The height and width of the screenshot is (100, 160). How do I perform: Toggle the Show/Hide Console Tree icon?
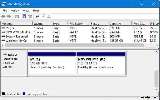[17, 17]
